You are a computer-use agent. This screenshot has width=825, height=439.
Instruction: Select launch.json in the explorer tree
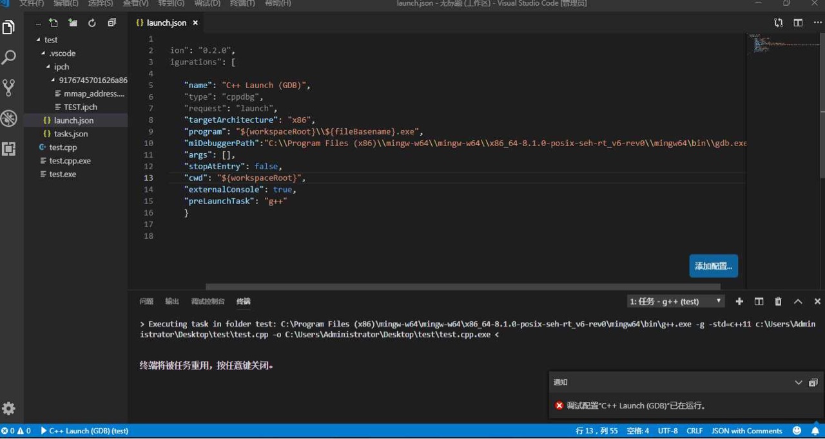(73, 120)
